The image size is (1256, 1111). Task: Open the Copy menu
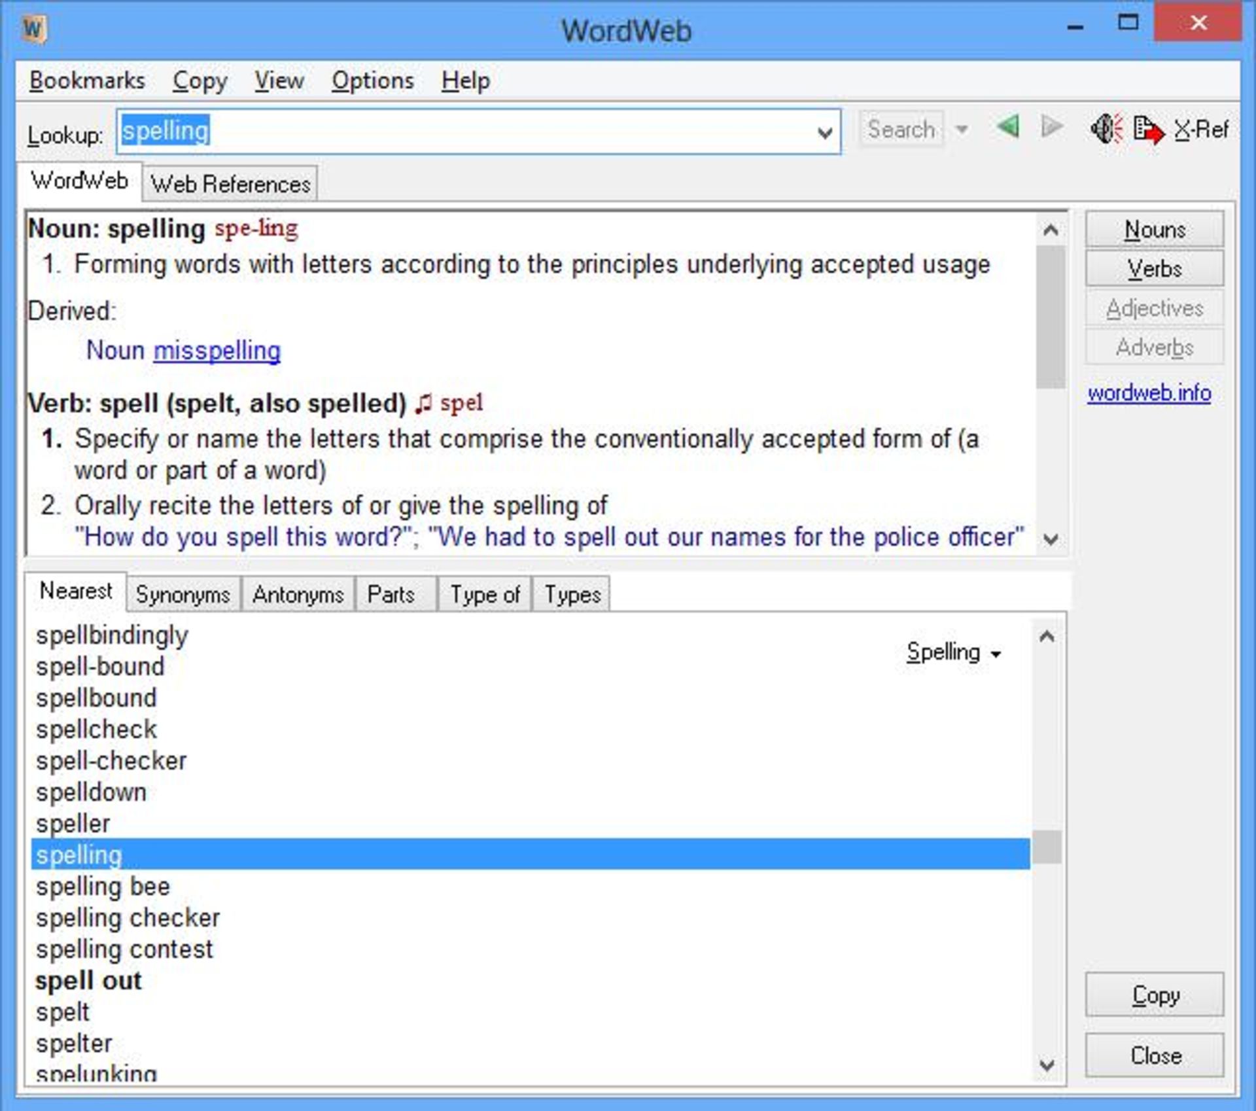tap(200, 80)
